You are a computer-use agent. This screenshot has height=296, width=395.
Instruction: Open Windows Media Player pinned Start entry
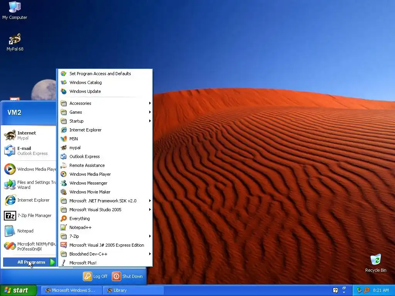pos(29,169)
